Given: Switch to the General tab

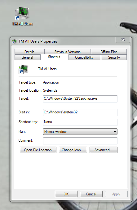Looking at the screenshot, I should [27, 57].
